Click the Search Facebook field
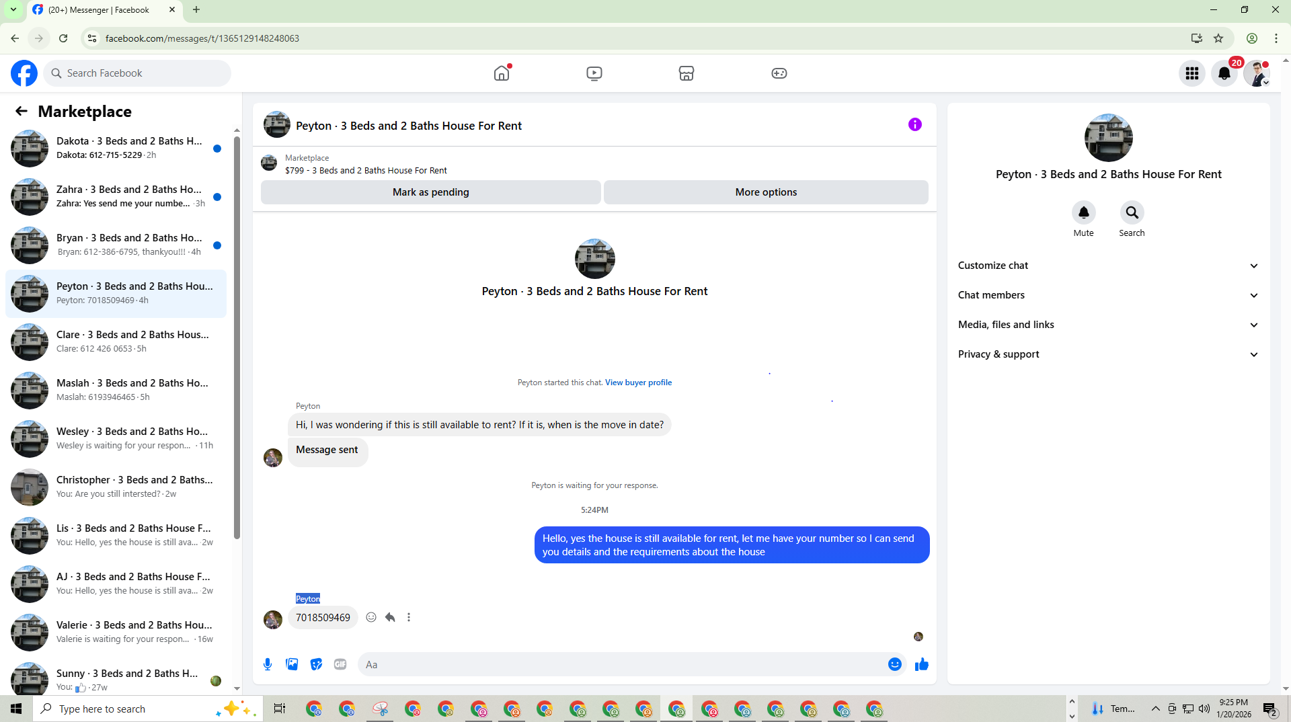The image size is (1291, 722). pos(137,73)
